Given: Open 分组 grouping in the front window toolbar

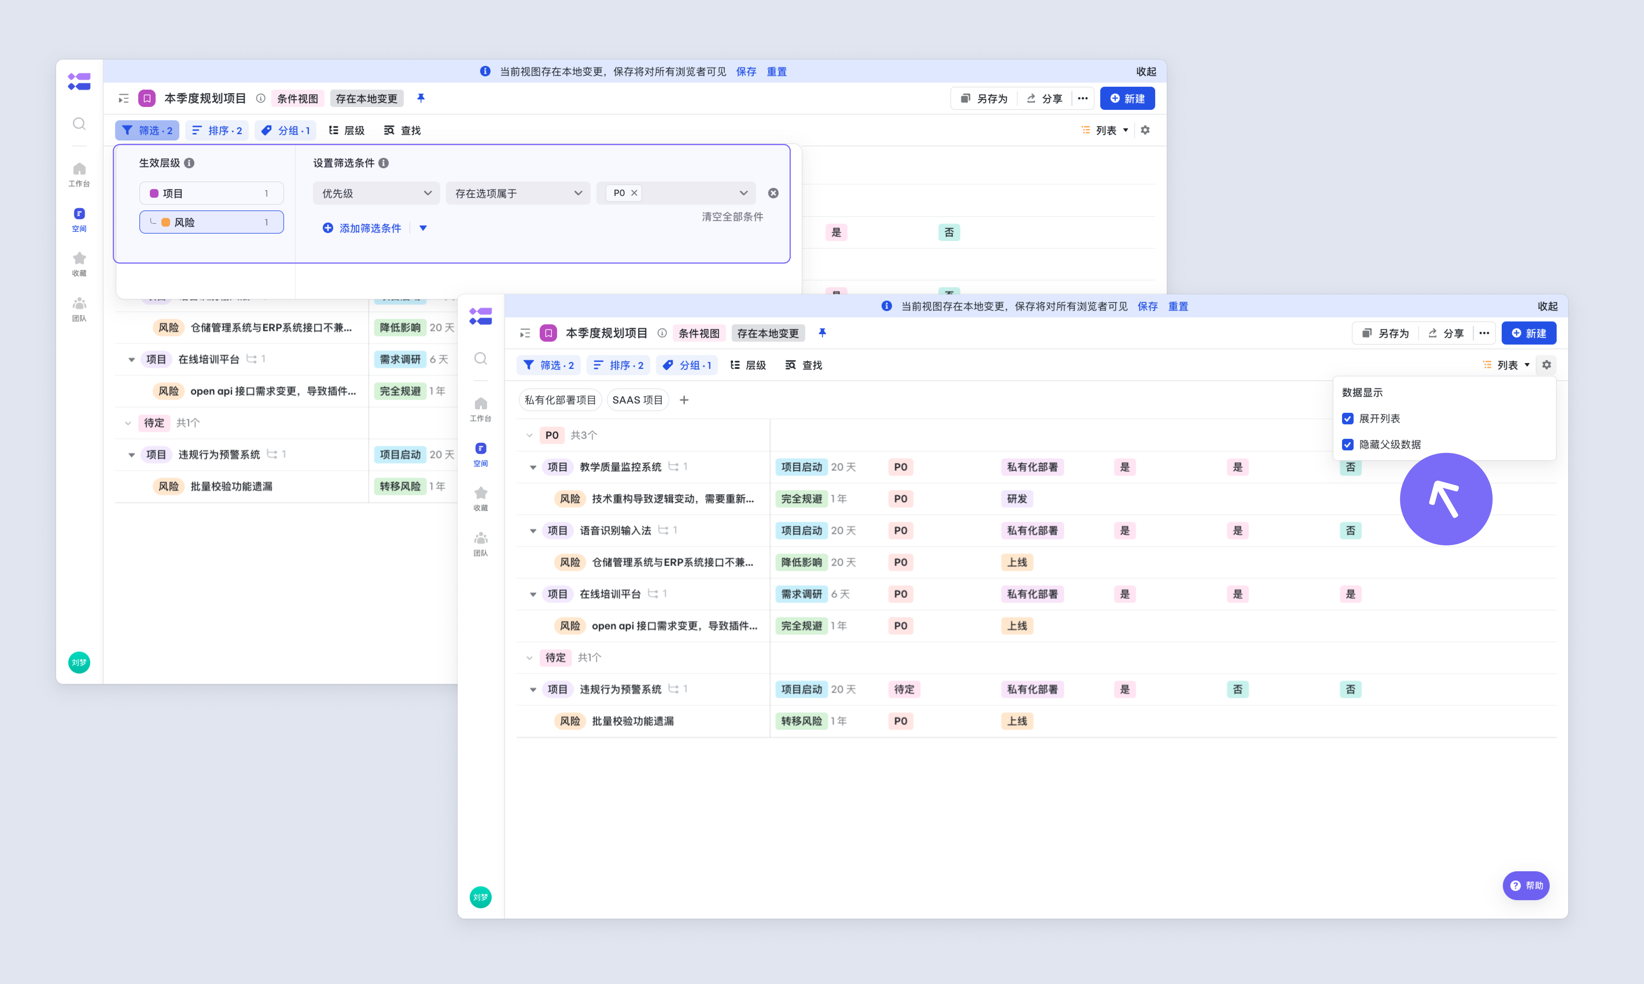Looking at the screenshot, I should (687, 365).
